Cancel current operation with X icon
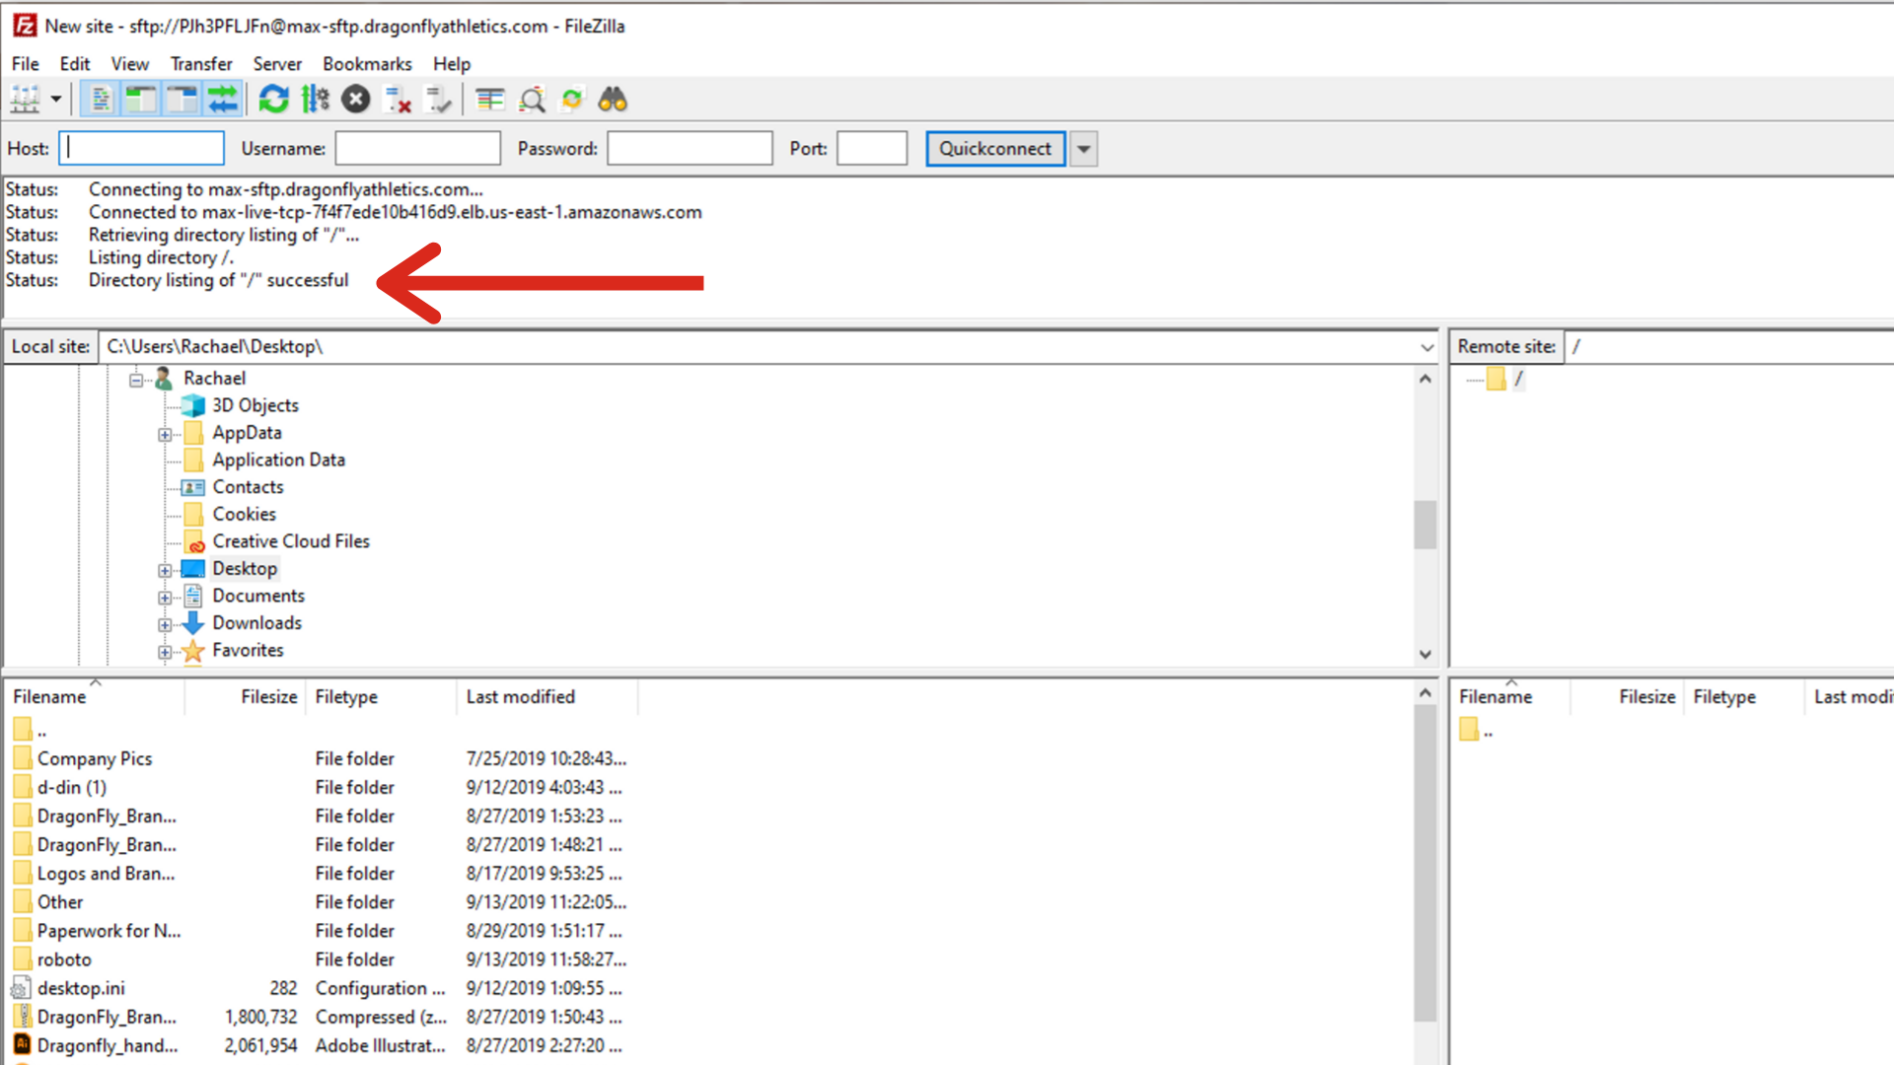The width and height of the screenshot is (1894, 1065). point(355,100)
